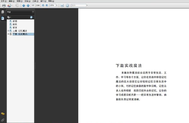
Task: Open the zoom level dropdown arrow
Action: (x=57, y=5)
